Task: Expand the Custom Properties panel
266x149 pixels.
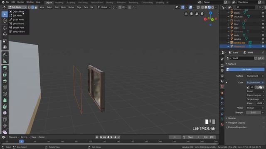Action: pyautogui.click(x=237, y=127)
